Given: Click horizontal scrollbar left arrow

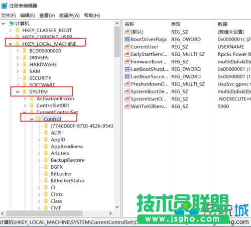Looking at the screenshot, I should [3, 213].
